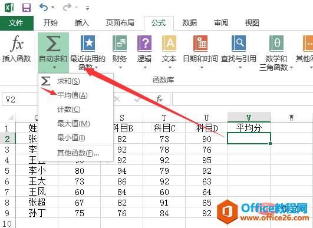Click the name cell 张超

click(37, 203)
